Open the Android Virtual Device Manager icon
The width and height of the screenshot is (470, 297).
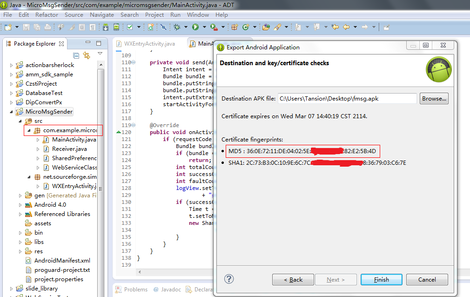[116, 27]
